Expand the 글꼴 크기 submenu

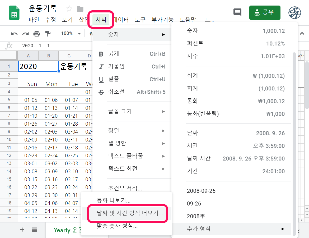(x=132, y=111)
